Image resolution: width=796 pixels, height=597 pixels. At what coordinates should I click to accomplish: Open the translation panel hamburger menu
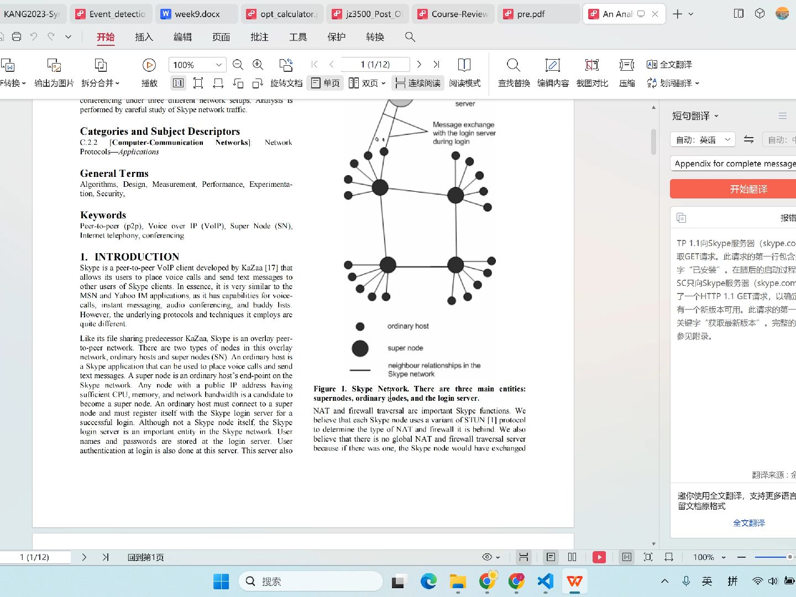click(x=783, y=116)
